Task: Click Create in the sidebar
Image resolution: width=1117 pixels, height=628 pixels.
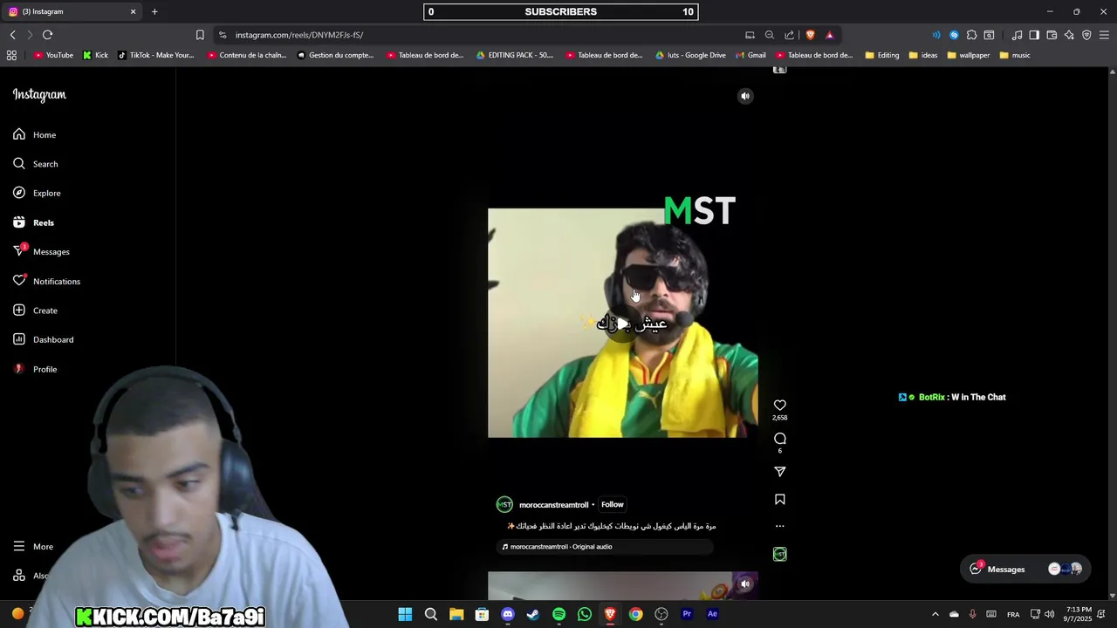Action: [35, 311]
